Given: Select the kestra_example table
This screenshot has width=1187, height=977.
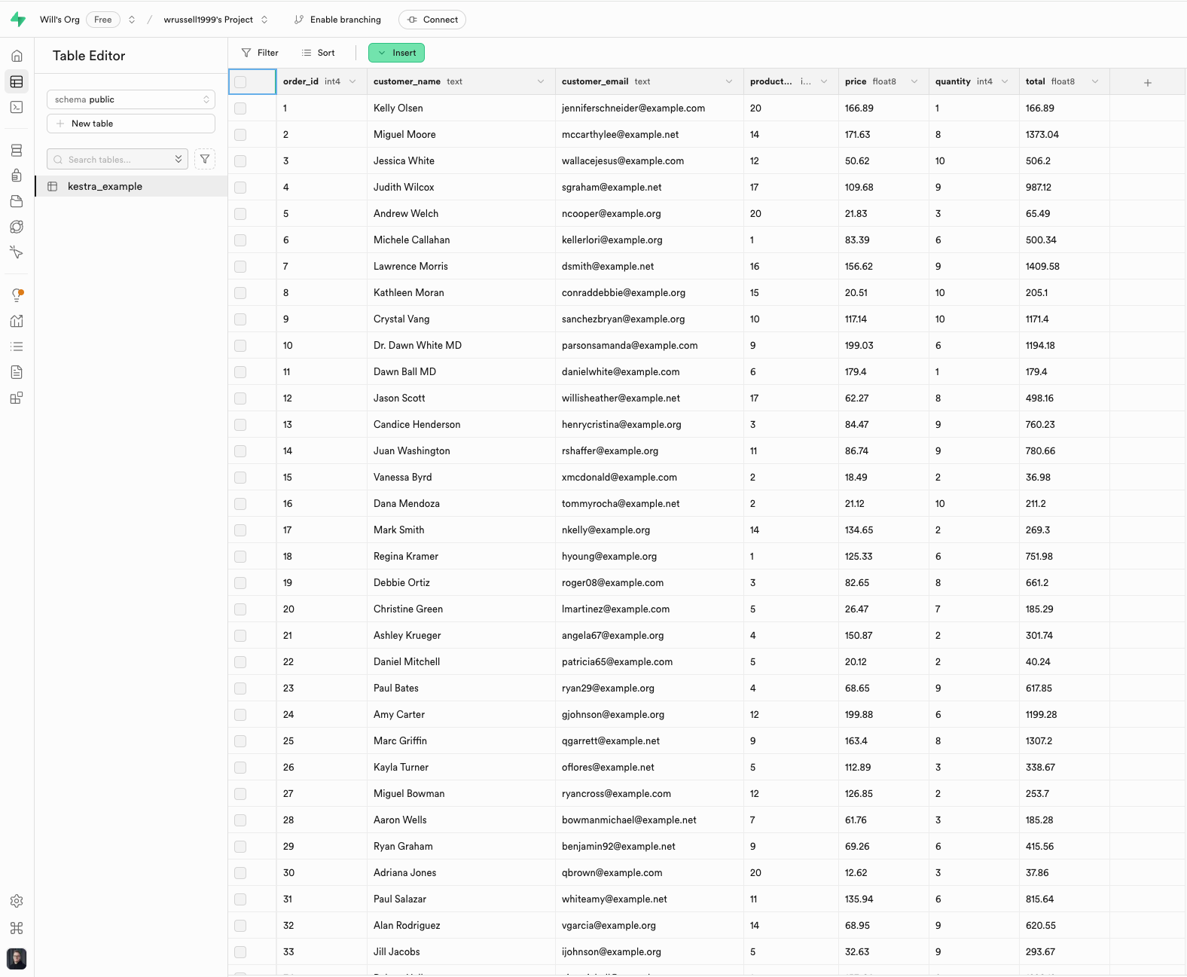Looking at the screenshot, I should (x=105, y=186).
